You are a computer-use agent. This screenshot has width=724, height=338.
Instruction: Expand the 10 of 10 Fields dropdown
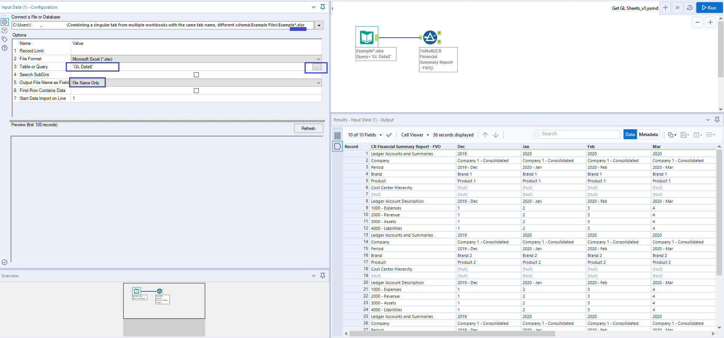pos(381,135)
